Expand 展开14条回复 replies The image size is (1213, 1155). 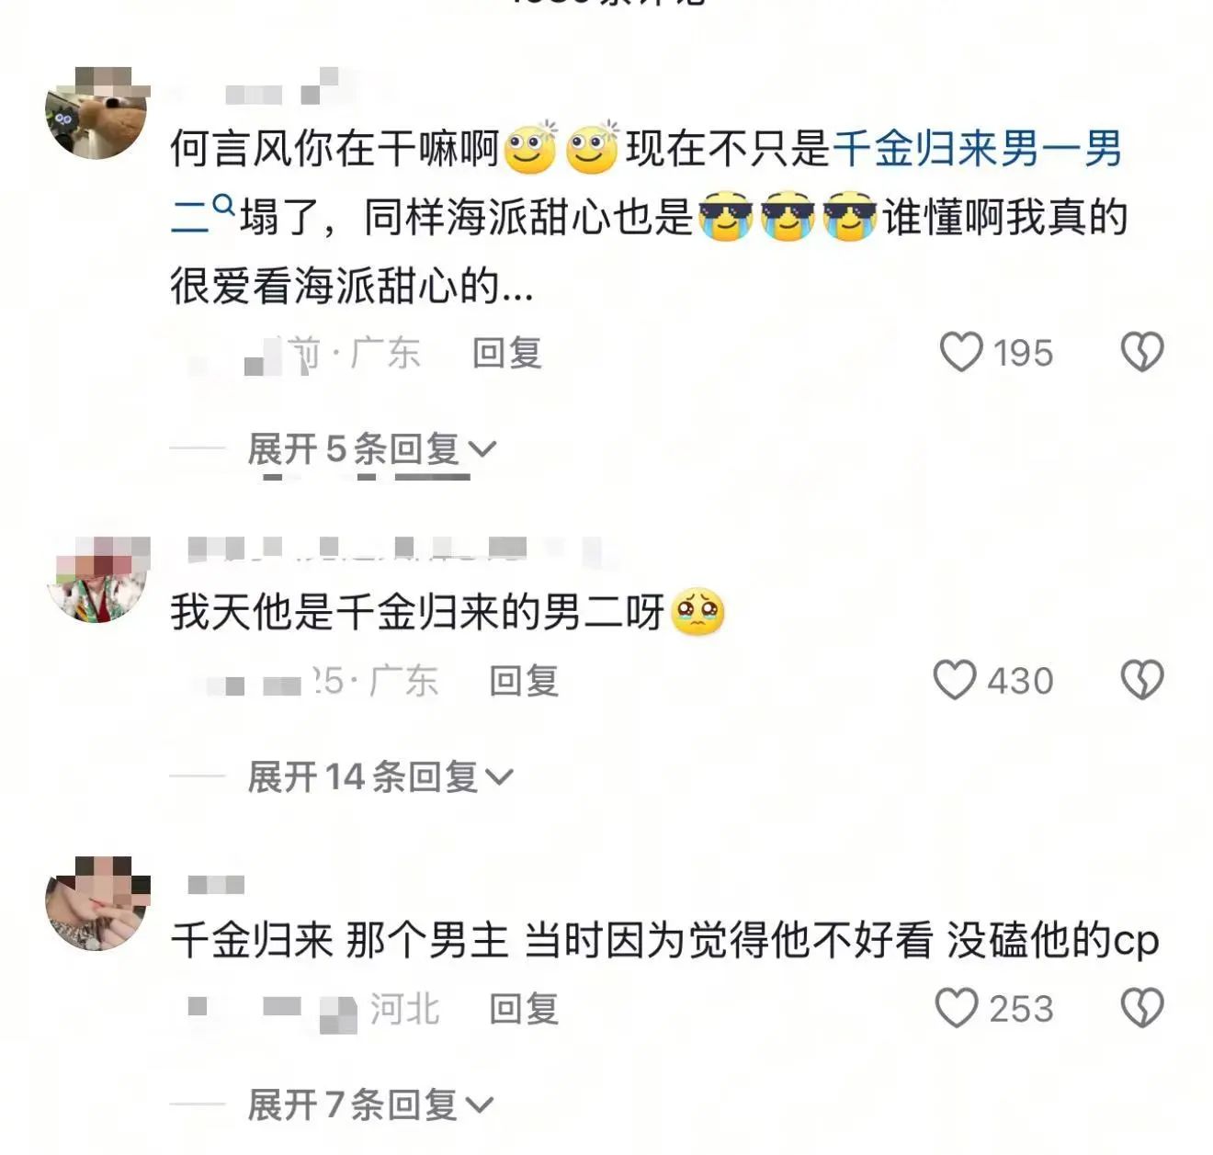pyautogui.click(x=380, y=777)
